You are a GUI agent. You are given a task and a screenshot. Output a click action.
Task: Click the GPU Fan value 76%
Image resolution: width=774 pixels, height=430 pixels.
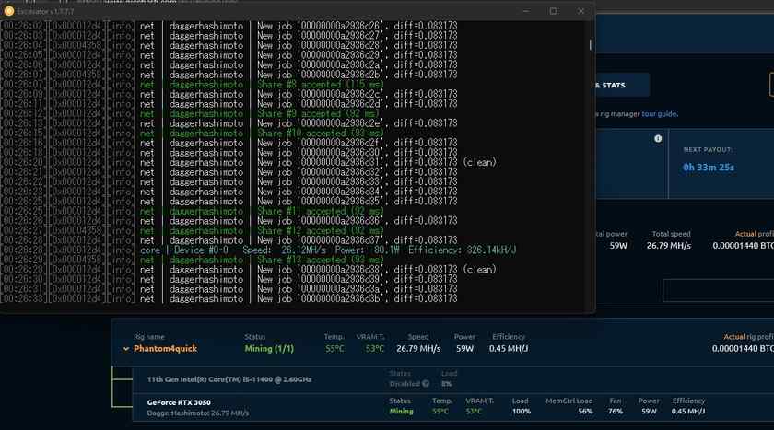(x=616, y=412)
